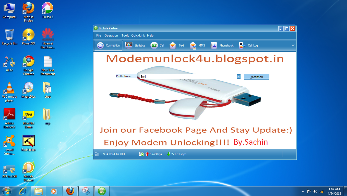The height and width of the screenshot is (196, 347).
Task: Open Windows Explorer from the taskbar
Action: (x=39, y=191)
